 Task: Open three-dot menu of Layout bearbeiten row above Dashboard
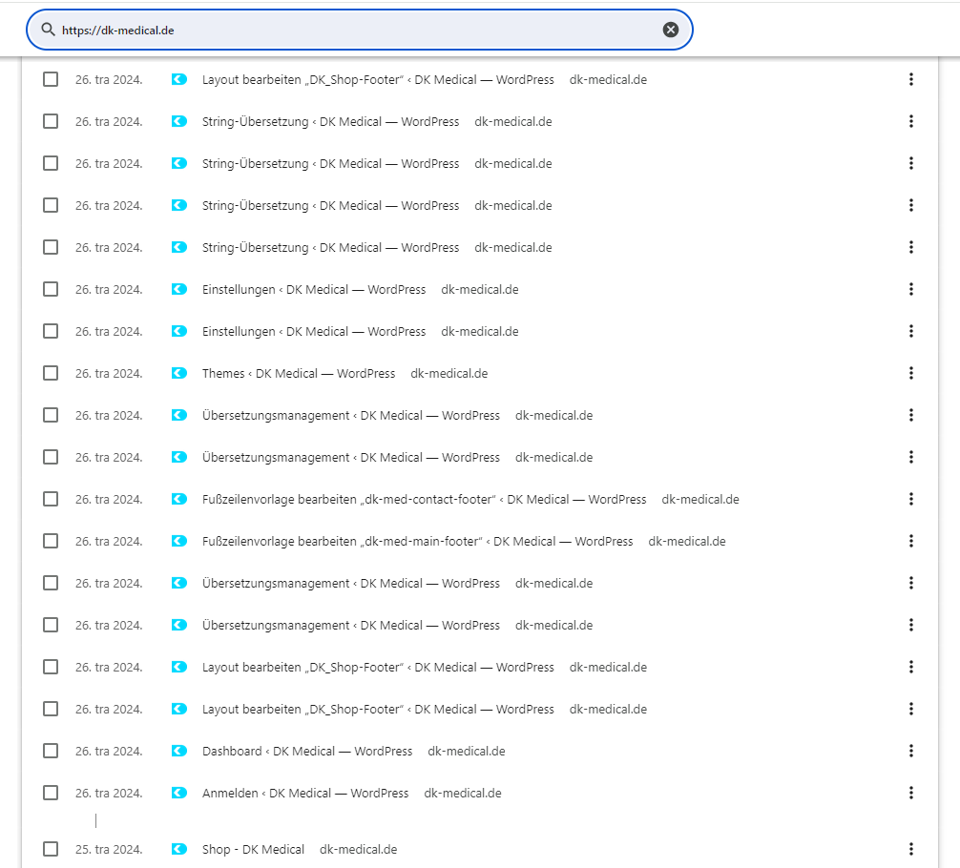click(x=911, y=709)
